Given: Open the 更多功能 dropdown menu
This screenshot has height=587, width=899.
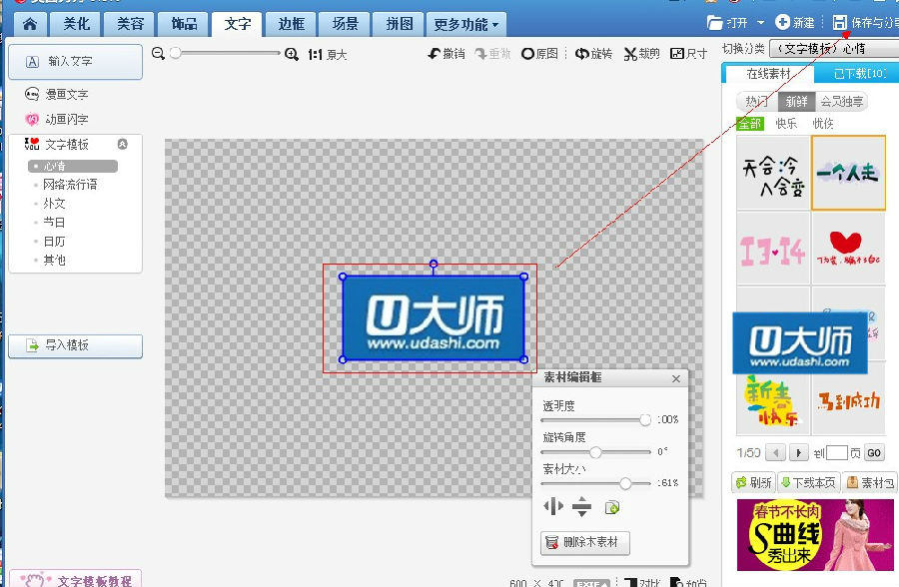Looking at the screenshot, I should click(x=466, y=24).
